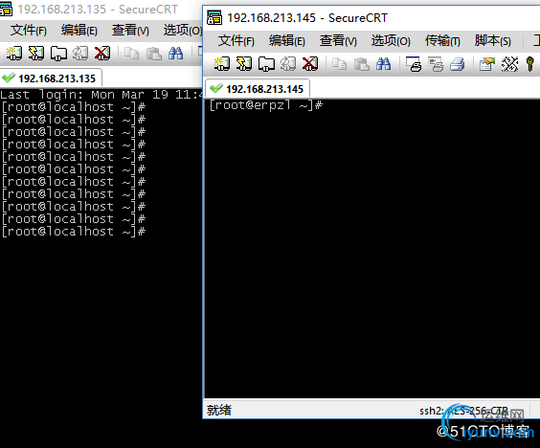Open Global Options tools icon in 192.168.213.145 toolbar

[509, 64]
